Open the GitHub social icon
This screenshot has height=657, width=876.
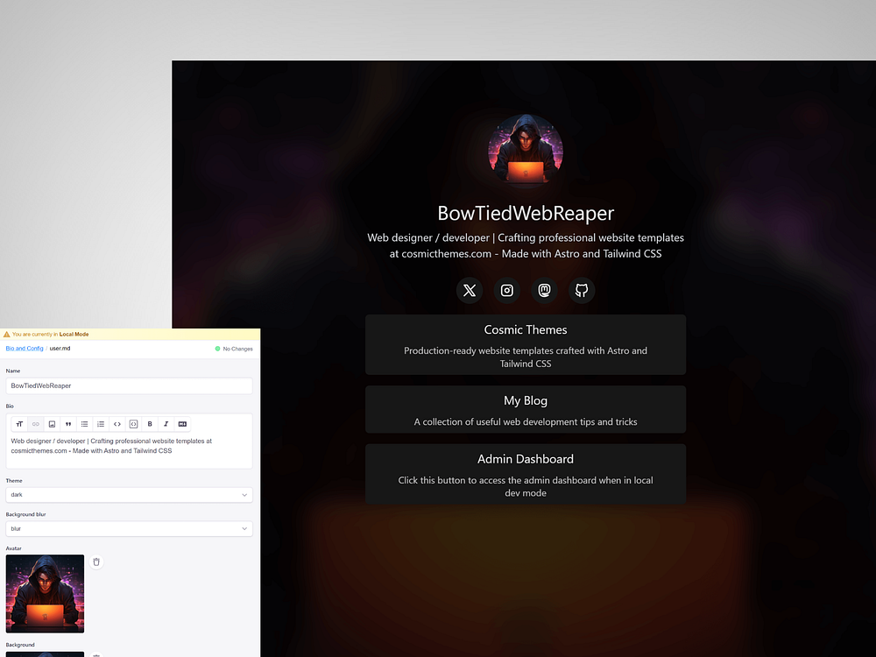tap(582, 291)
